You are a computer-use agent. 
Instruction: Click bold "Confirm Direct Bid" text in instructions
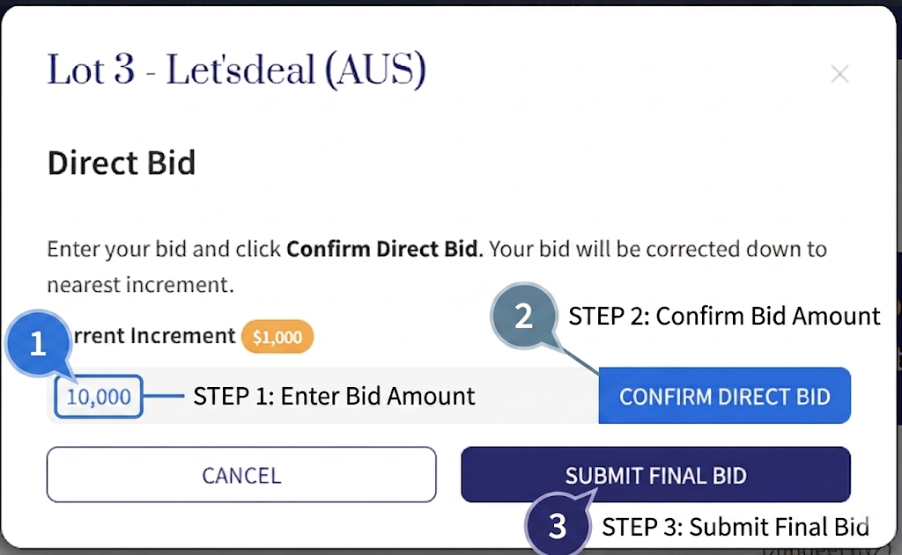point(383,249)
